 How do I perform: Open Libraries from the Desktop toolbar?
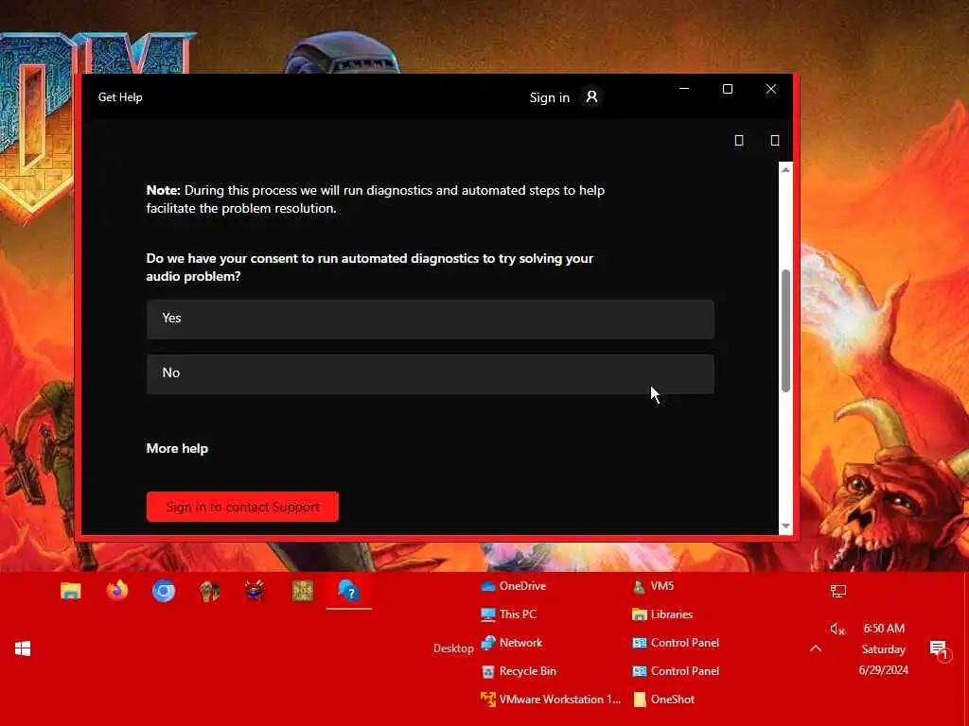point(662,614)
